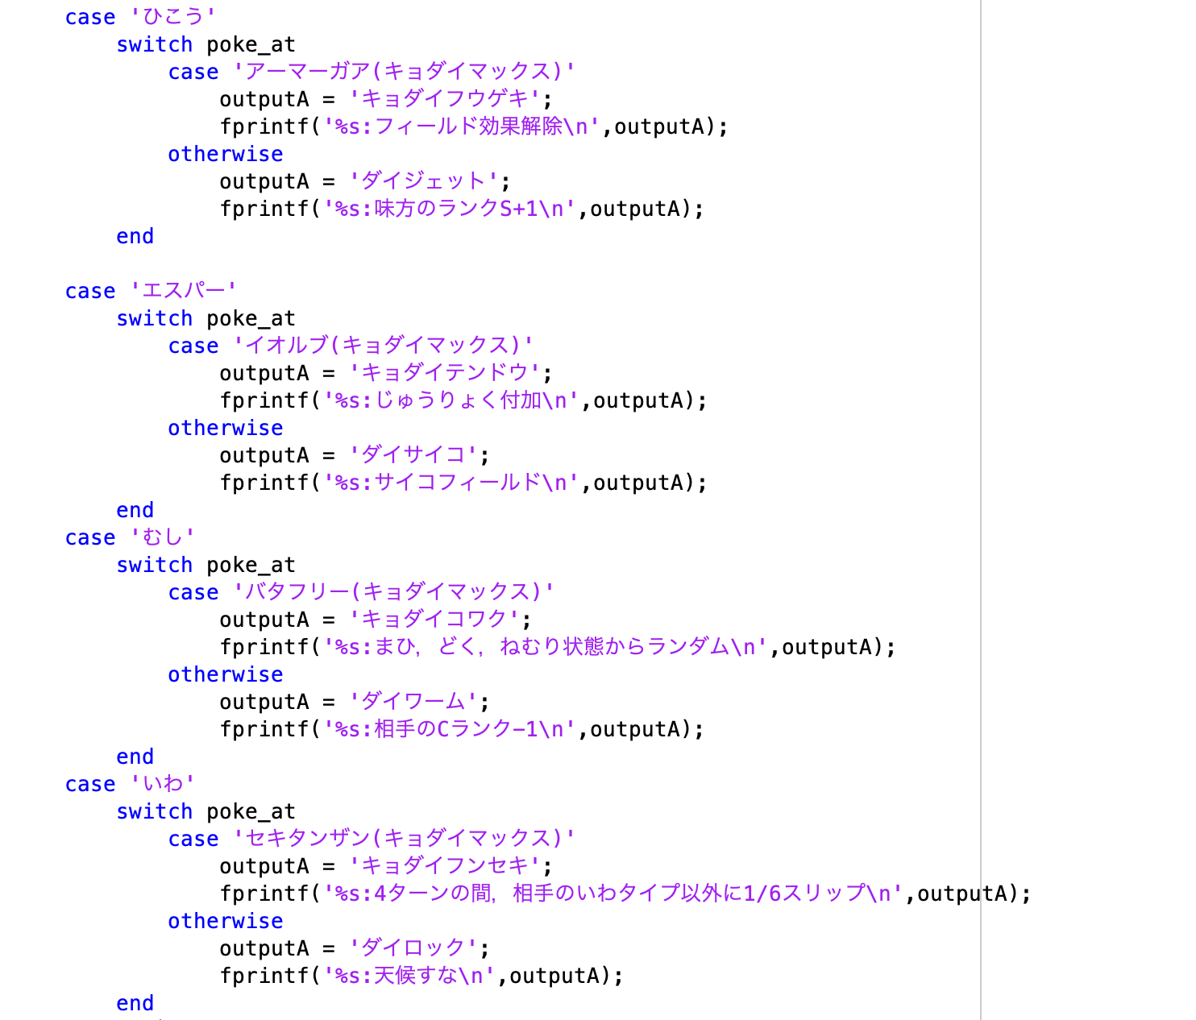
Task: Click the case 'いわ' line
Action: [x=130, y=784]
